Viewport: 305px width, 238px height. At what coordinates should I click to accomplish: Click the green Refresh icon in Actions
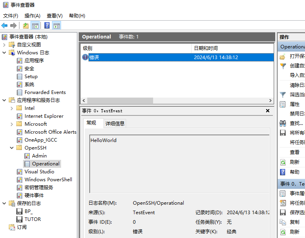tap(283, 162)
